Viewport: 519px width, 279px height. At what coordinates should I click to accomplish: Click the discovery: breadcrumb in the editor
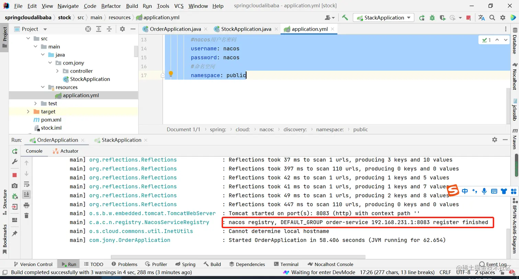pos(295,130)
